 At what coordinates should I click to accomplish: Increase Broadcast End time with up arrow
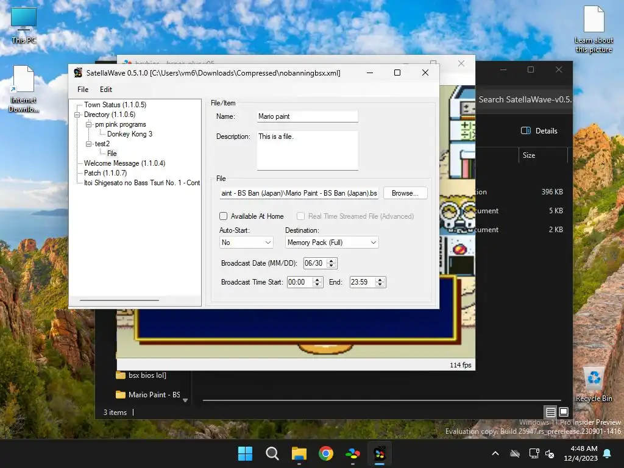point(380,280)
